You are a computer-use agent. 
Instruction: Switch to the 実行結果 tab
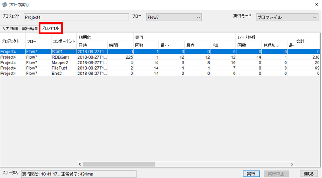[30, 28]
